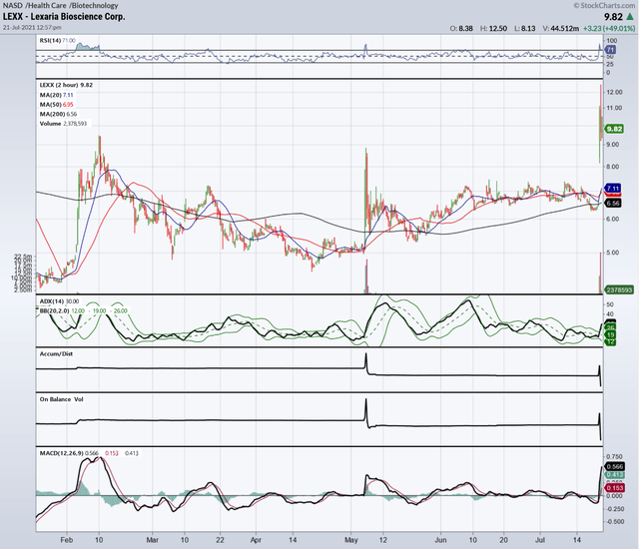
Task: Click the green up-arrow beside the 9.82 price
Action: [x=630, y=17]
